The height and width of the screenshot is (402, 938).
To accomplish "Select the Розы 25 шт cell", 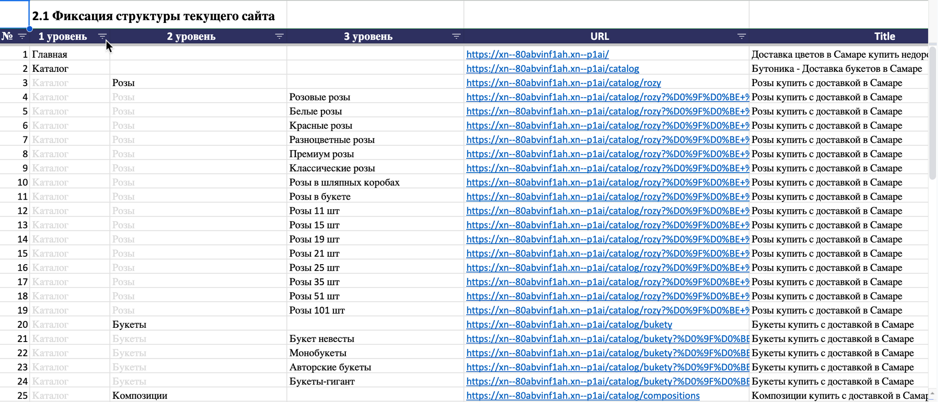I will (376, 268).
